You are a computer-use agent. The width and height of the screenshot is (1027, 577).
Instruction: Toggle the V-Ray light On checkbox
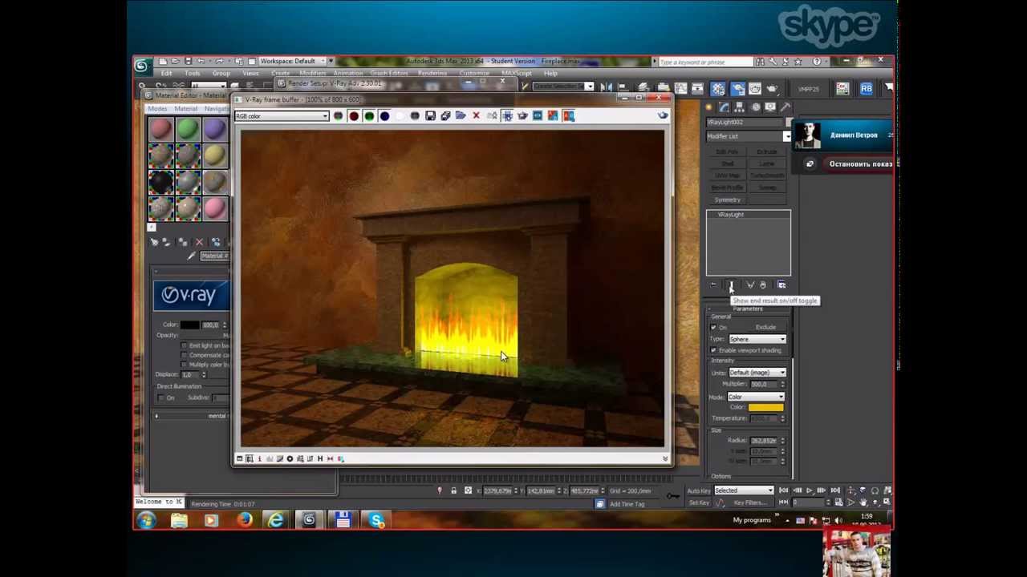[x=713, y=328]
